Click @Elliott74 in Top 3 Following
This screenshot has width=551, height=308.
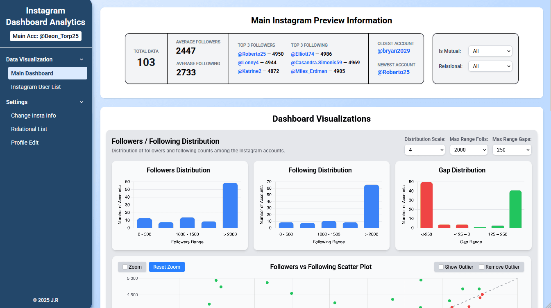point(302,54)
